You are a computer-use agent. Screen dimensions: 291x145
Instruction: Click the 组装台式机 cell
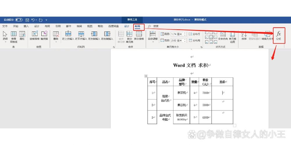point(165,98)
